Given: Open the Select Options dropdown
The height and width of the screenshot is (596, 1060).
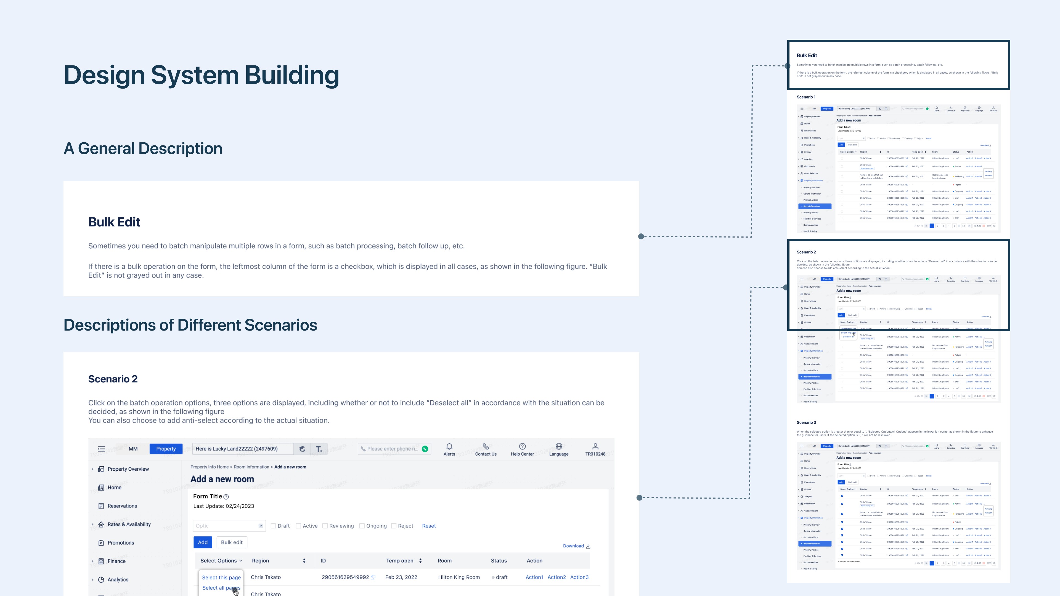Looking at the screenshot, I should tap(221, 561).
